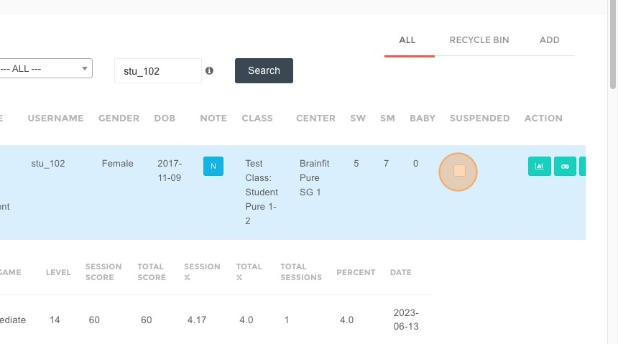The image size is (618, 344).
Task: Click the DOB column header
Action: click(165, 118)
